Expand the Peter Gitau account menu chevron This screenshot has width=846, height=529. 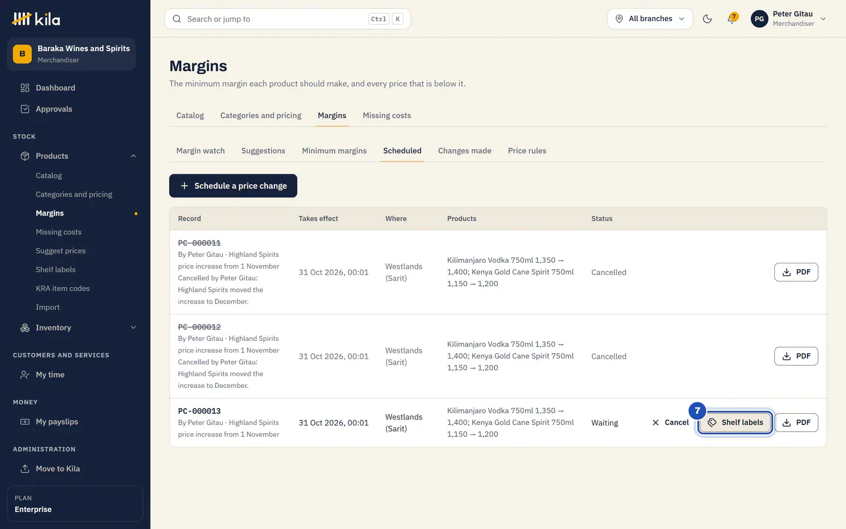point(823,19)
